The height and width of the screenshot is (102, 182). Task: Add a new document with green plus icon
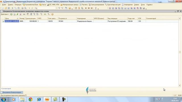pos(11,14)
